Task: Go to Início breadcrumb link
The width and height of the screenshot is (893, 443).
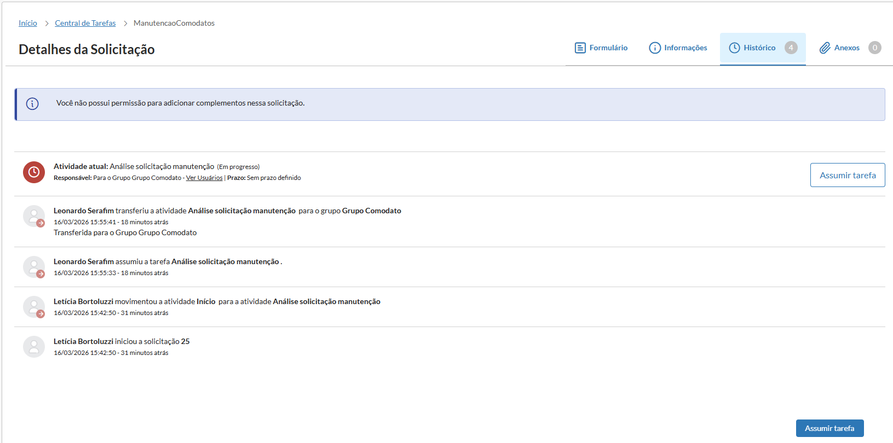Action: click(x=28, y=23)
